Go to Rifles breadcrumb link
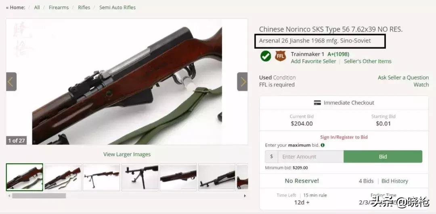 point(84,8)
